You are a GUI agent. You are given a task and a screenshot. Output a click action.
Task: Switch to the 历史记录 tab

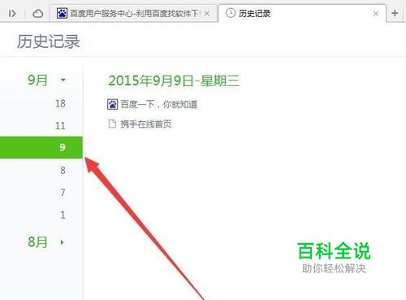click(x=302, y=13)
